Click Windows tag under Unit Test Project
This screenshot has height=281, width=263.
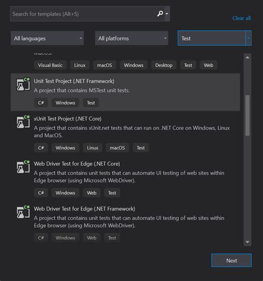(x=65, y=103)
